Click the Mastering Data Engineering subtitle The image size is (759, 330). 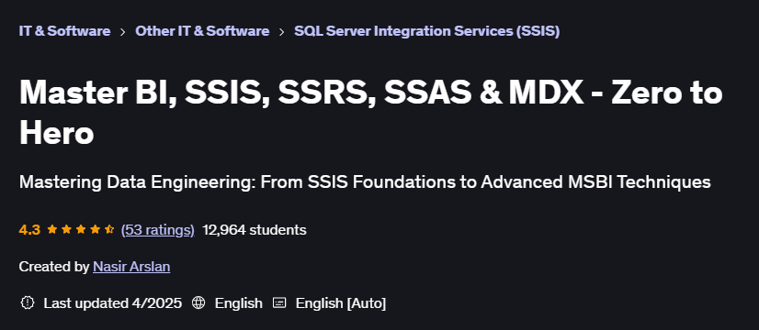(365, 182)
